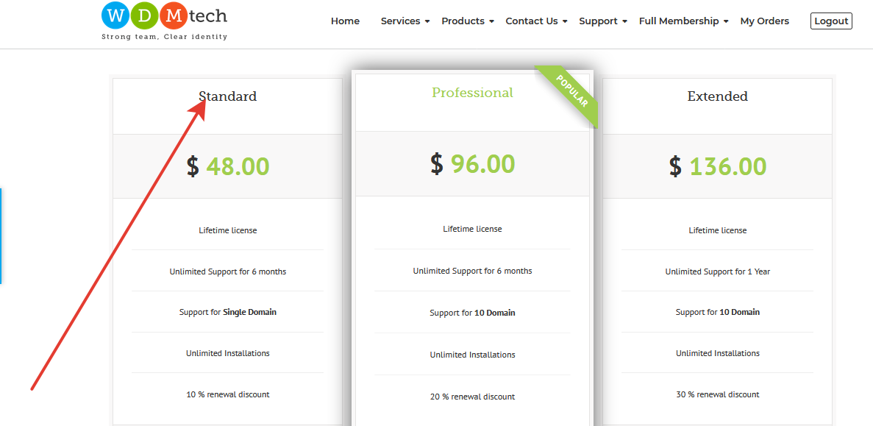Open the Support menu

(598, 21)
